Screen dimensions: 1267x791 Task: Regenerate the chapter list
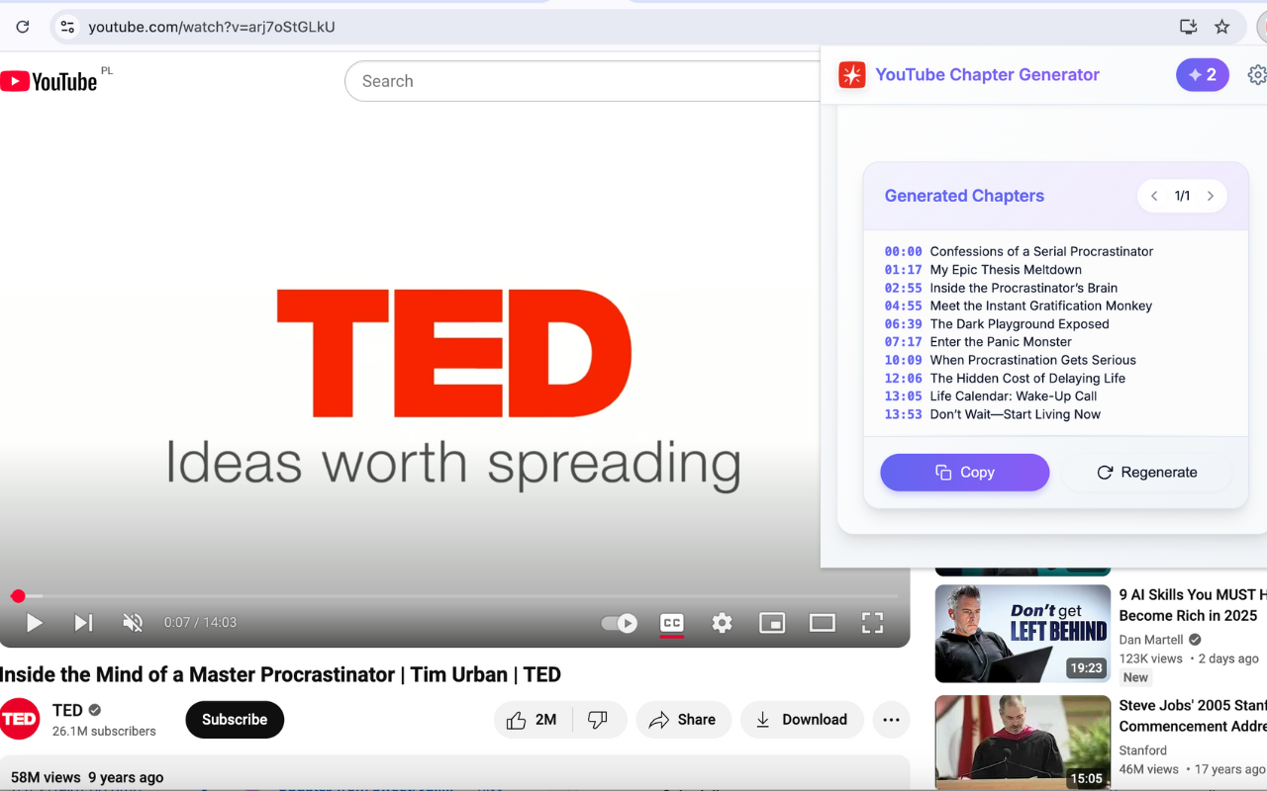point(1147,473)
